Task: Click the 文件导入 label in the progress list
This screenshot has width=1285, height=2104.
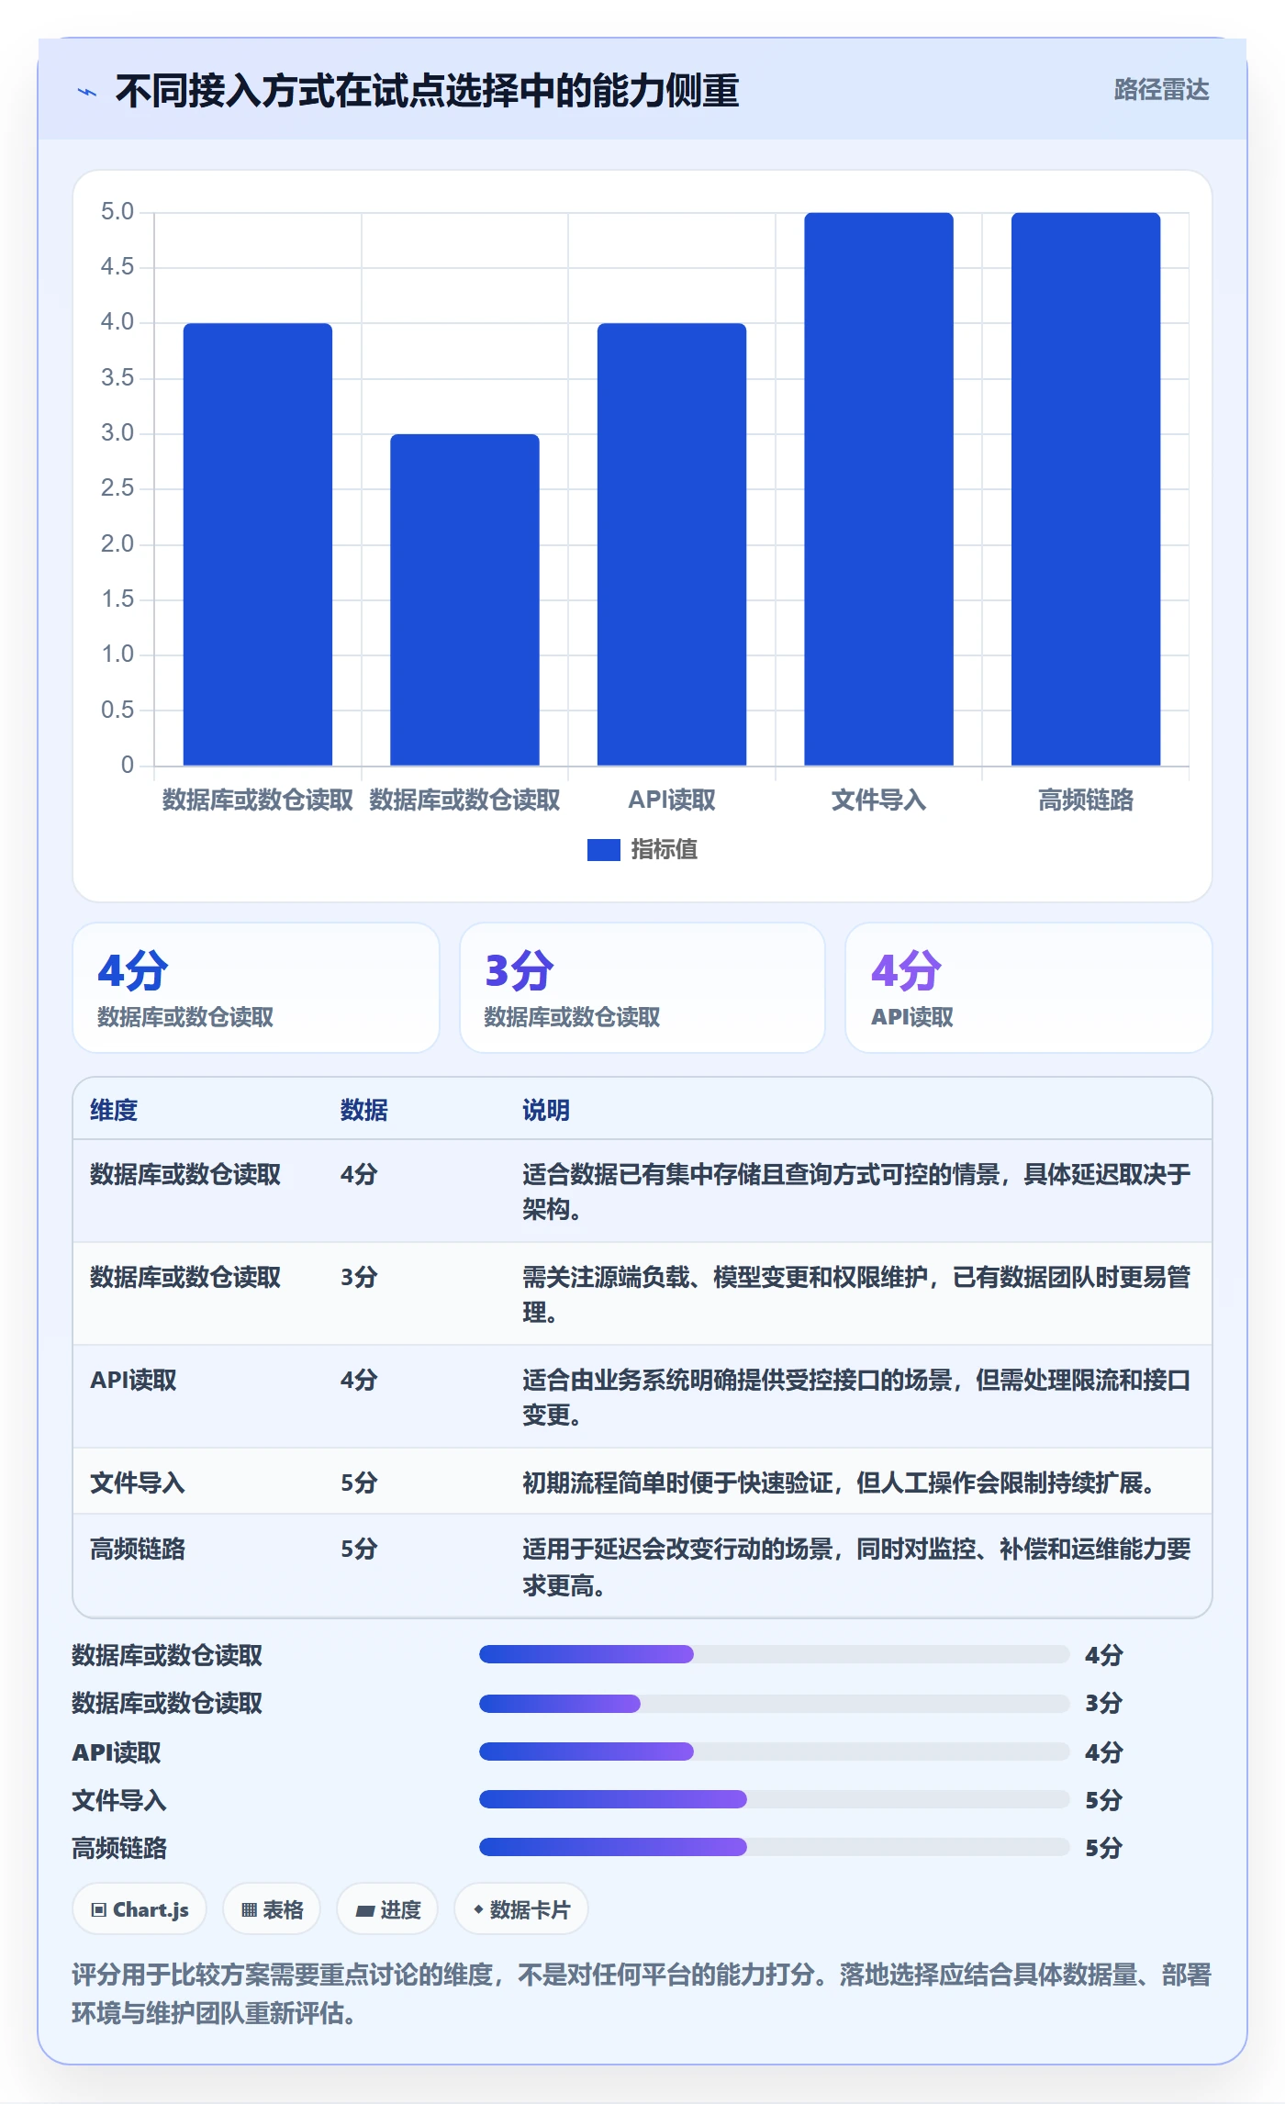Action: pyautogui.click(x=119, y=1800)
